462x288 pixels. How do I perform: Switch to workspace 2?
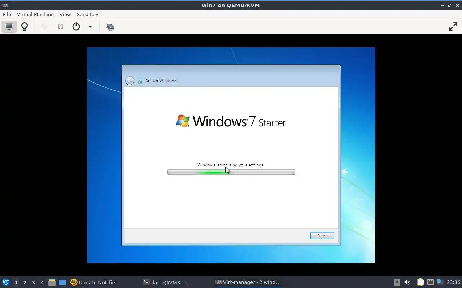pos(25,282)
